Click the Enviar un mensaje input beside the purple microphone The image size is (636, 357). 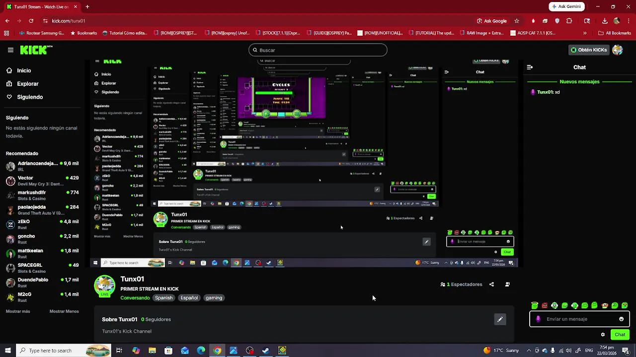pos(579,319)
